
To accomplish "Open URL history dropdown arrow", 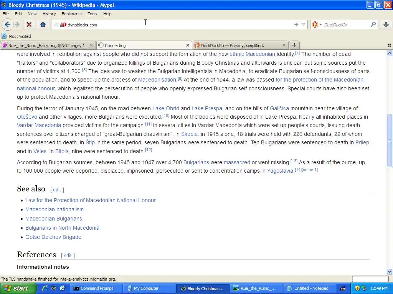I will point(303,24).
